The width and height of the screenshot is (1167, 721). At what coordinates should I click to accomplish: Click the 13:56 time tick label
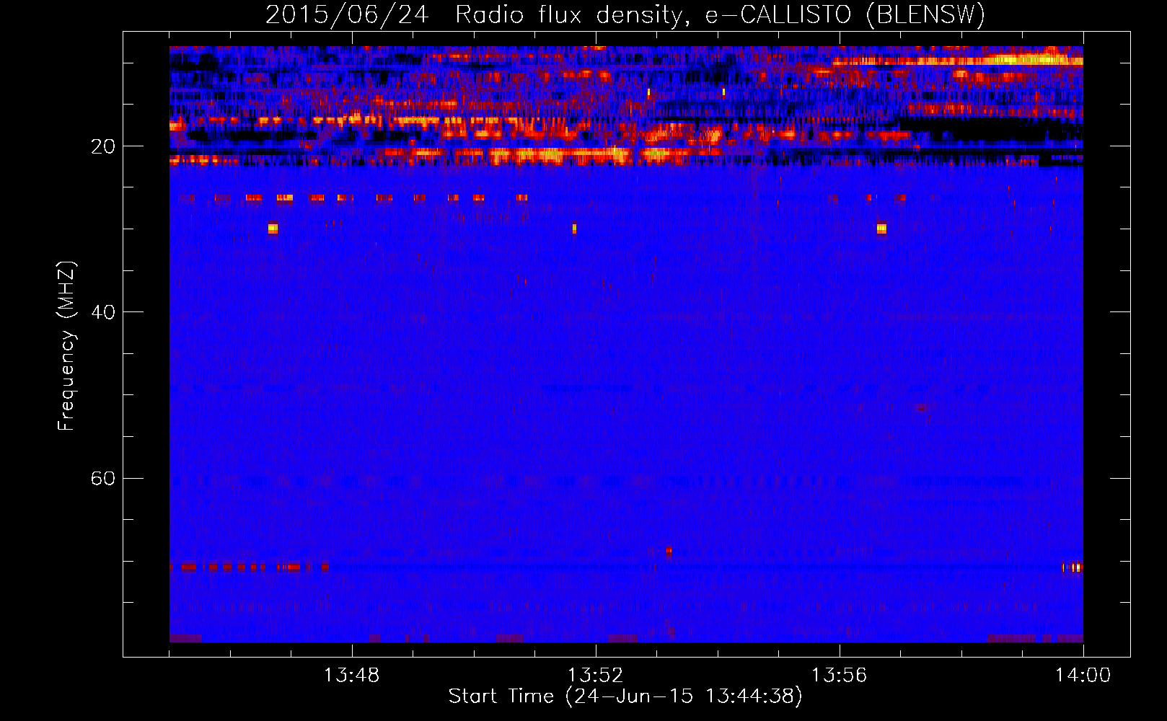[839, 676]
